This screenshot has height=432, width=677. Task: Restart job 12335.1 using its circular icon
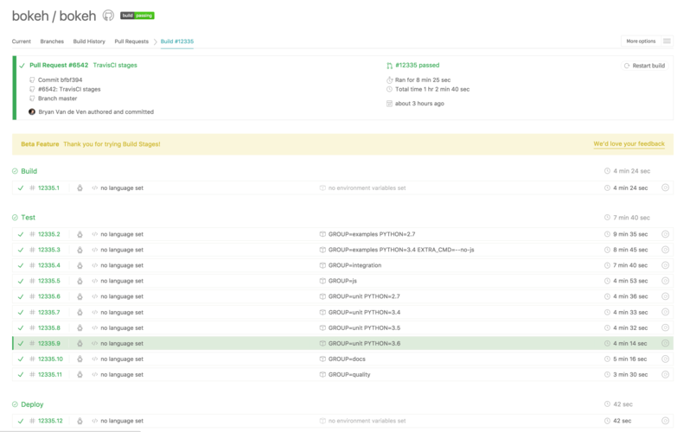click(666, 187)
